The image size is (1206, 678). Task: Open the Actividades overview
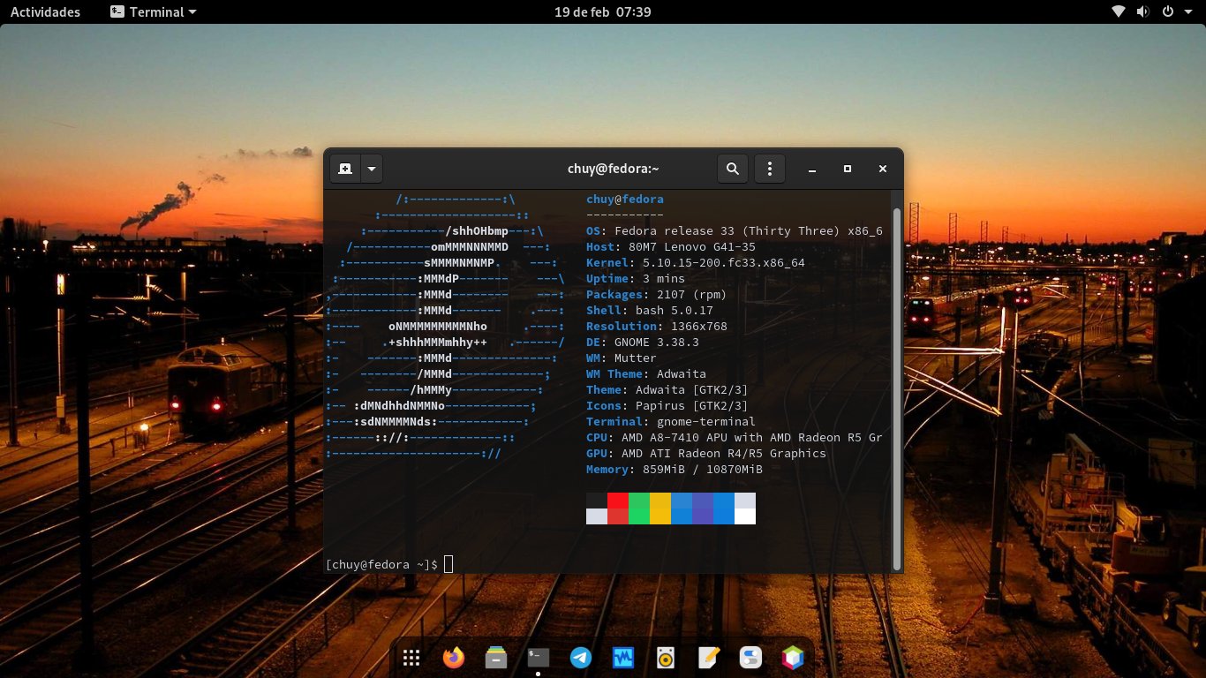[x=45, y=11]
